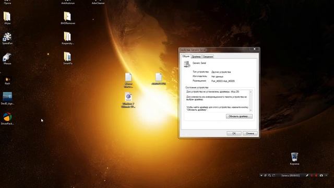
Task: Click the Generic Serial device icon in dialog
Action: [187, 64]
